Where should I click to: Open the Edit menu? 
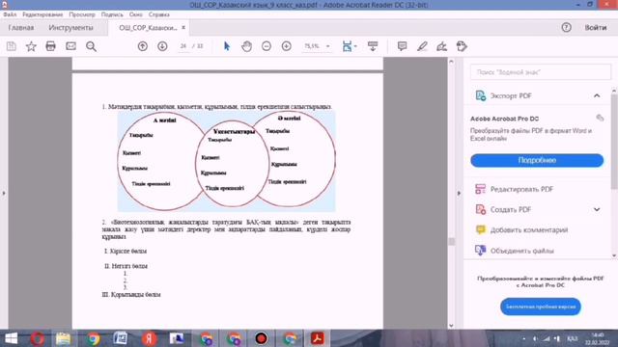tap(42, 14)
